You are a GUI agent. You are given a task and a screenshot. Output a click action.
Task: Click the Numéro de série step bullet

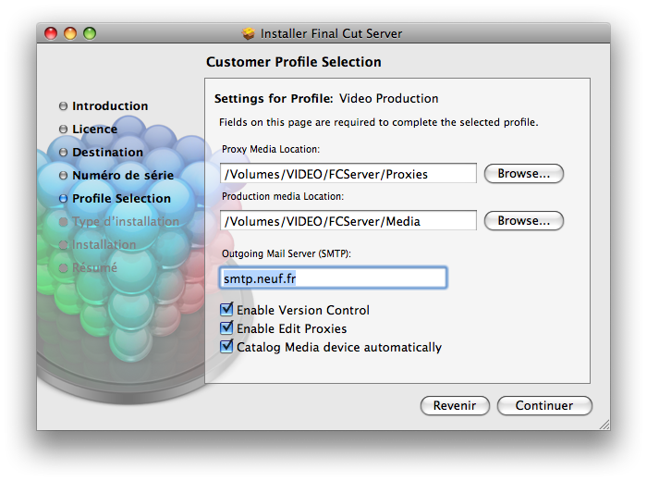(x=63, y=176)
